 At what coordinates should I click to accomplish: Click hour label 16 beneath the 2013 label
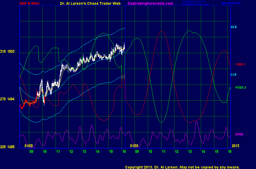pos(230,152)
